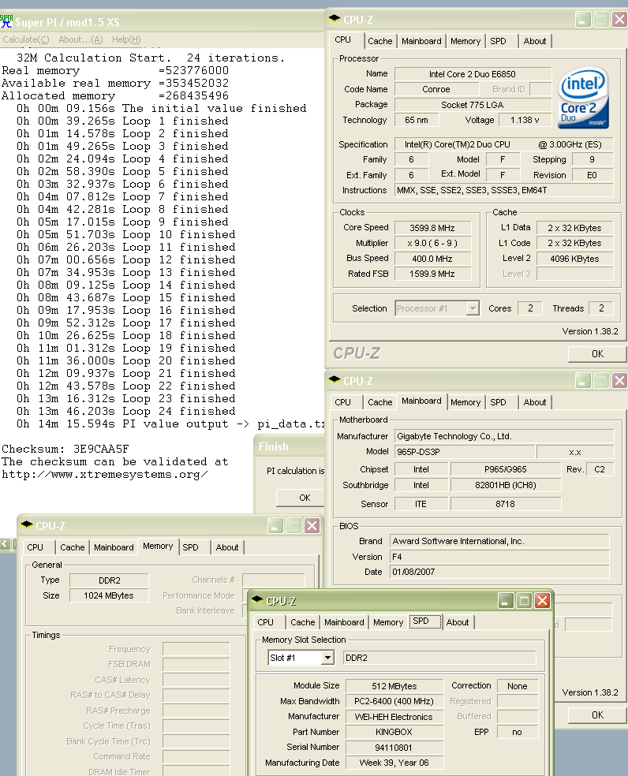Click the Part Number KINGBOX field
This screenshot has height=776, width=628.
394,732
